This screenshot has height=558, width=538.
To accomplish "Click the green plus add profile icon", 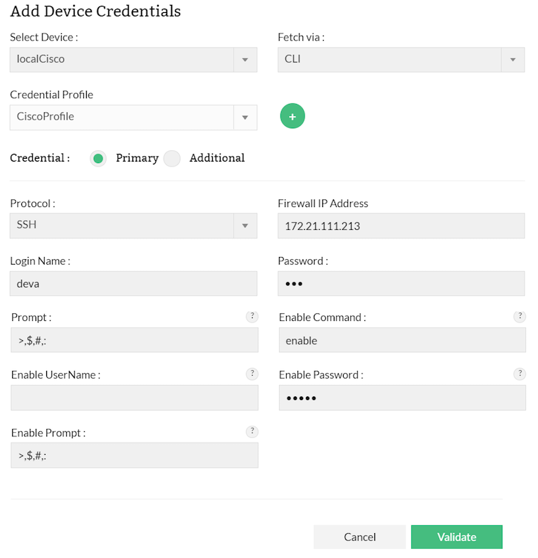I will tap(292, 116).
